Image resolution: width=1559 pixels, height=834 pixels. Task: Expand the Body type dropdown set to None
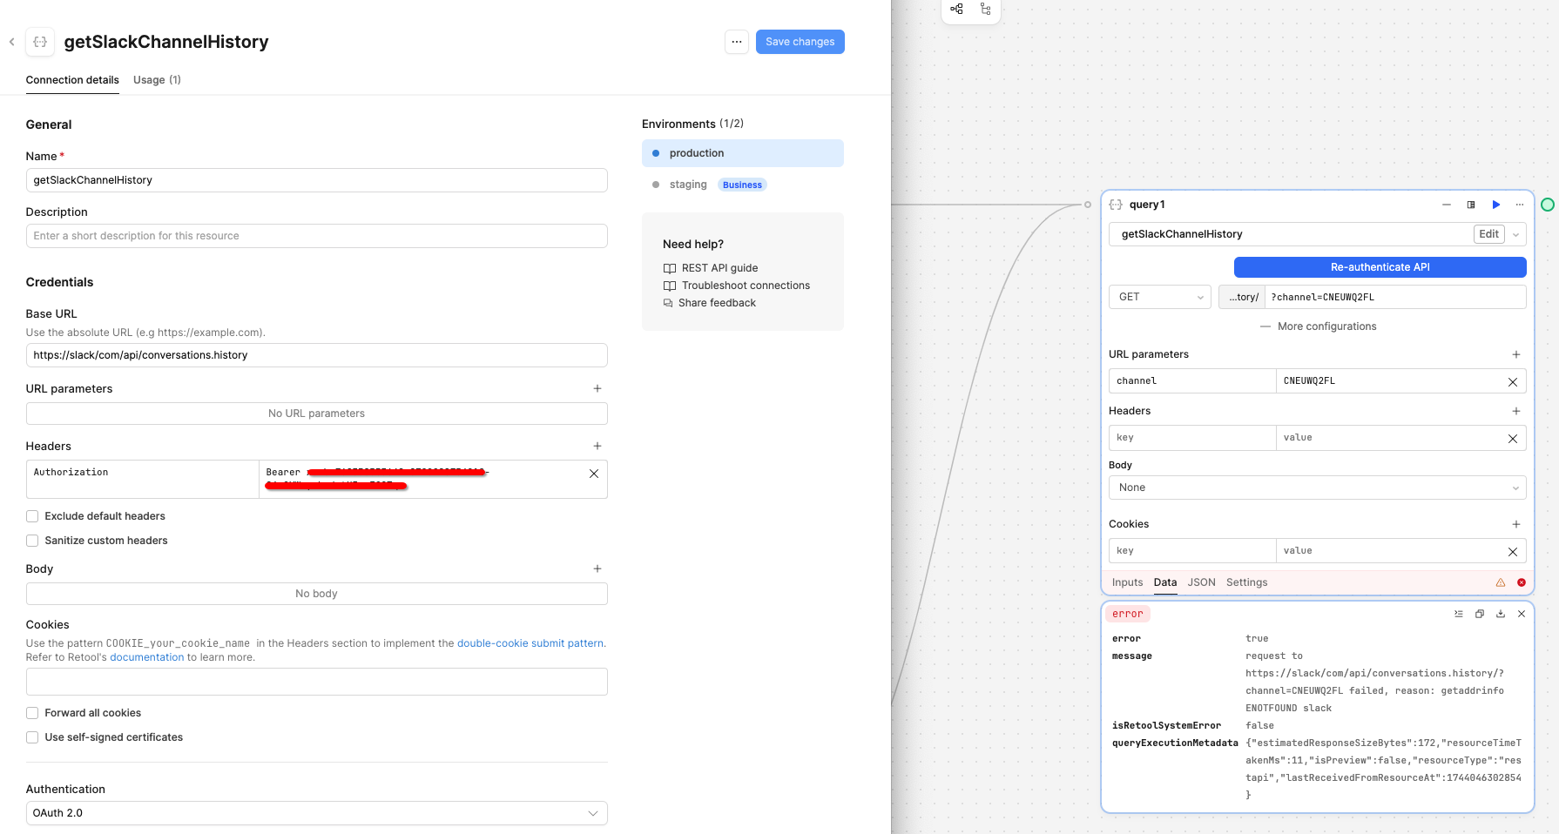pyautogui.click(x=1316, y=488)
